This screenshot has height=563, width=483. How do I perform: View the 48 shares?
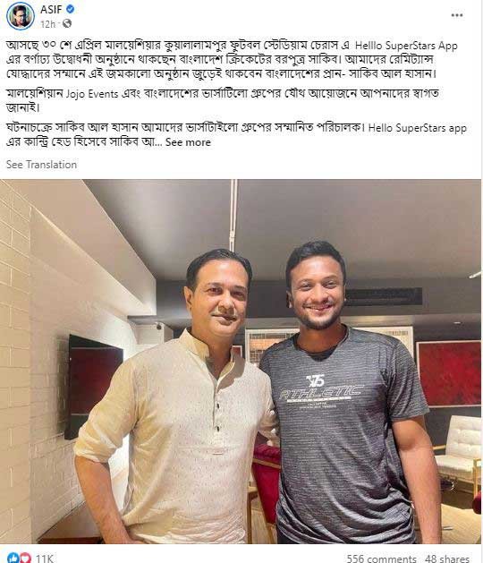pyautogui.click(x=447, y=559)
